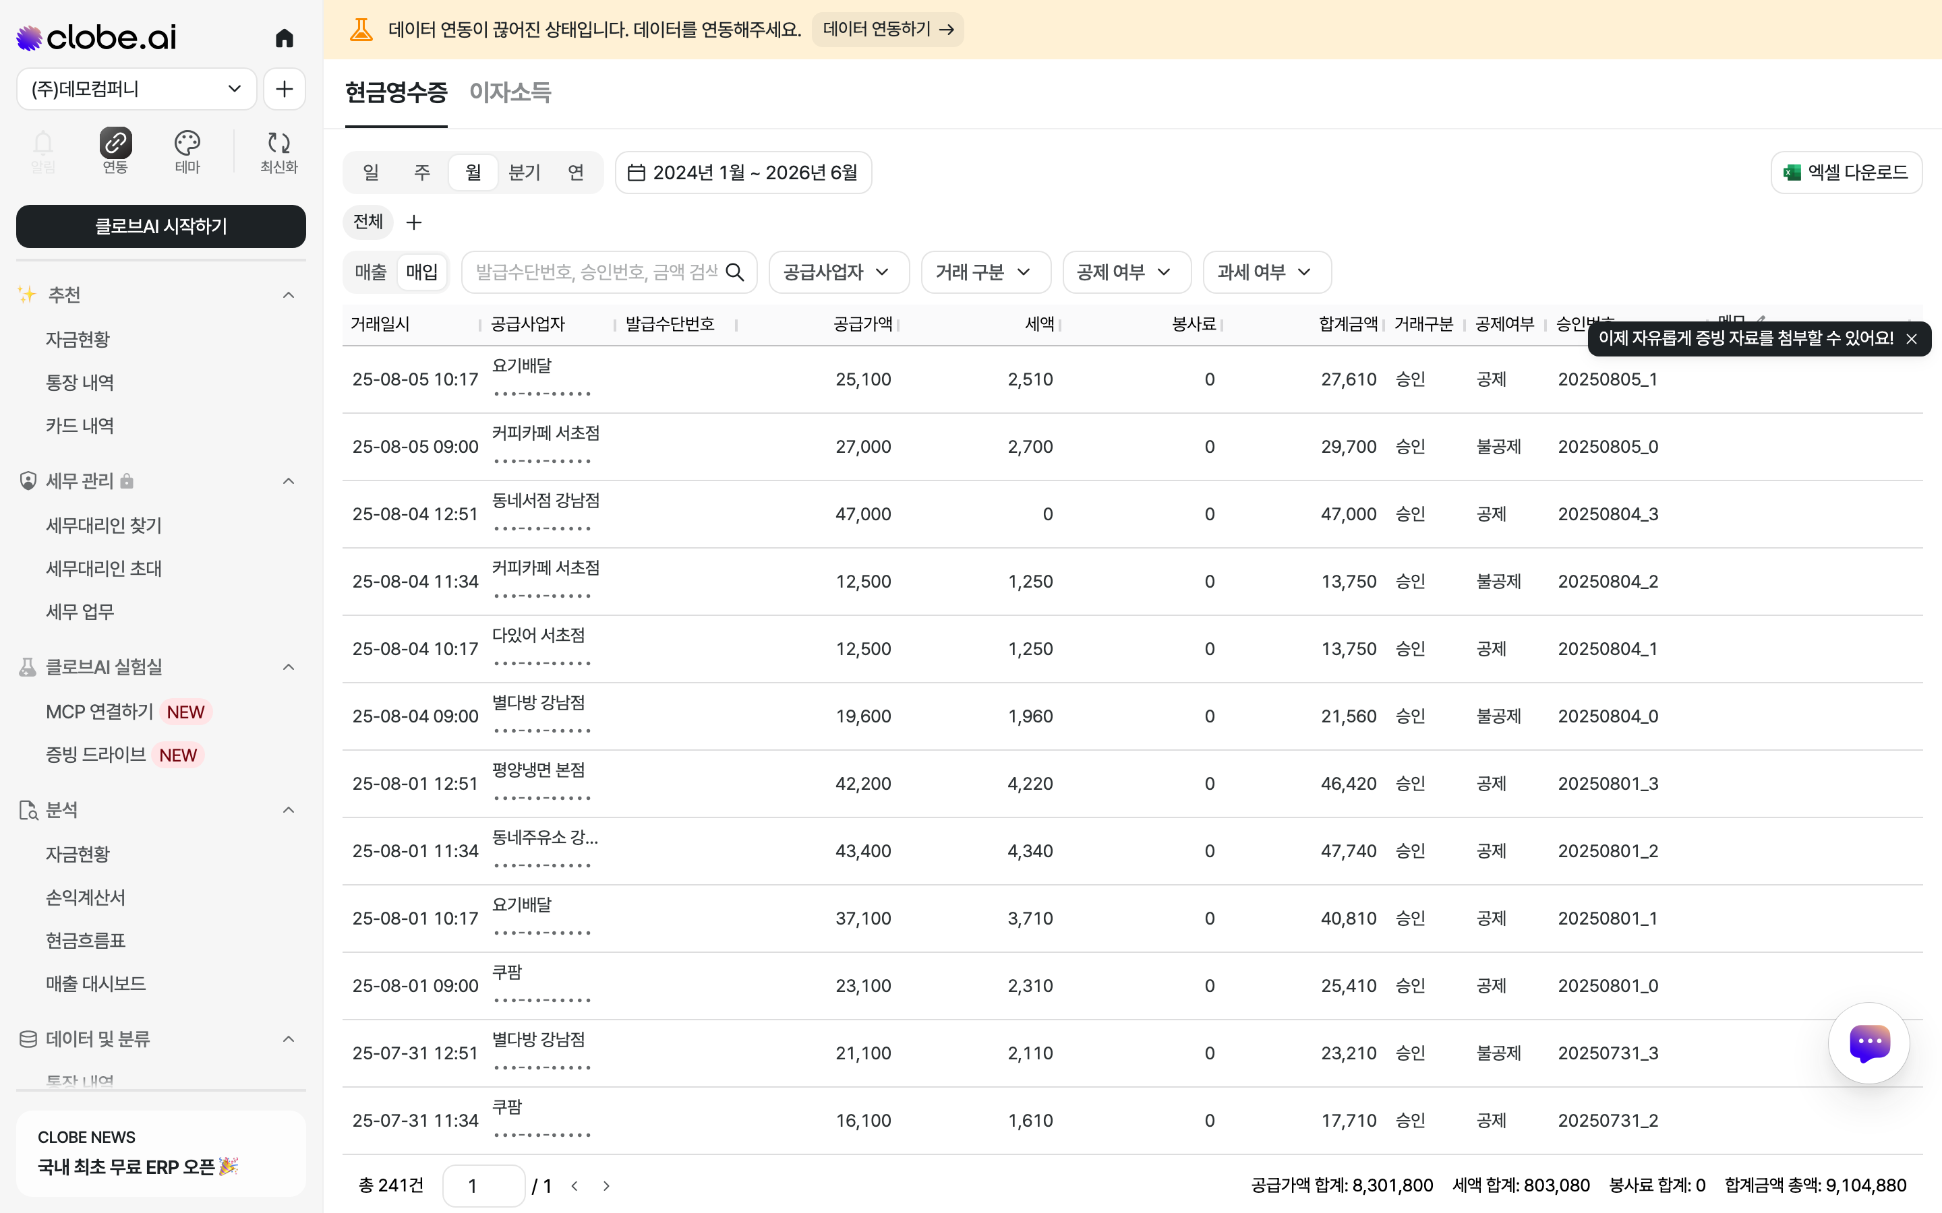1942x1213 pixels.
Task: Go to home via house icon
Action: [x=284, y=38]
